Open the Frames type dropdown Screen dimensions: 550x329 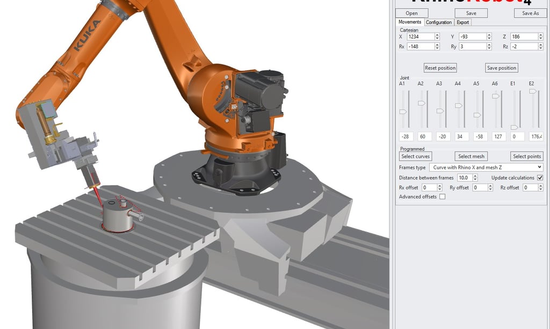tap(486, 167)
